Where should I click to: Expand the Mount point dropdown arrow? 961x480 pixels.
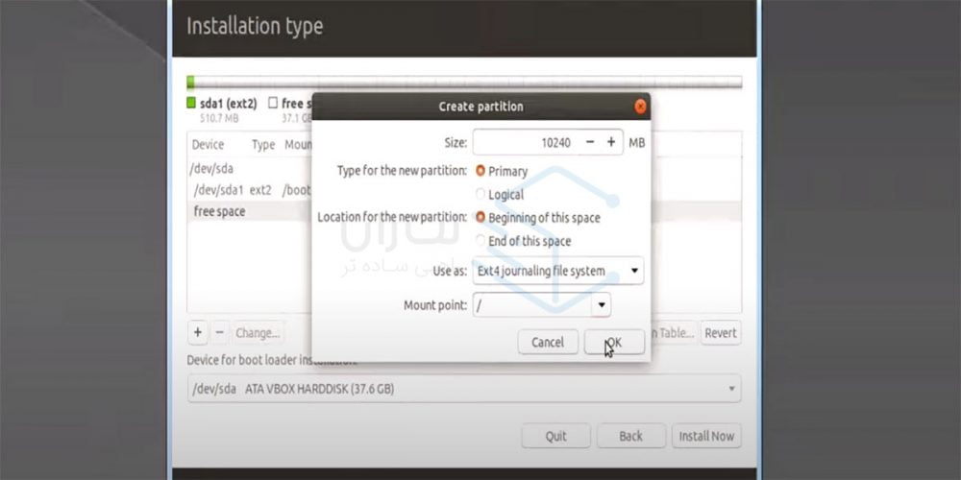coord(601,305)
